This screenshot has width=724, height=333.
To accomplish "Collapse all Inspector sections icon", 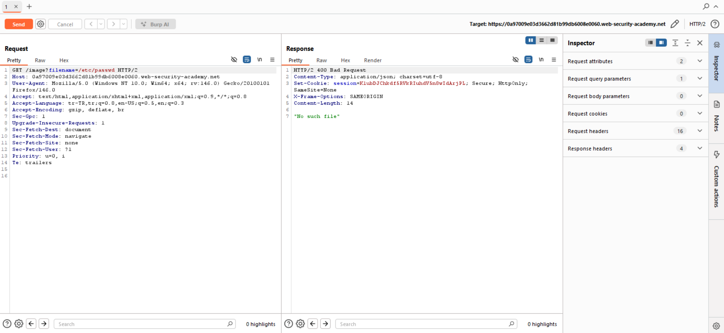I will click(687, 43).
